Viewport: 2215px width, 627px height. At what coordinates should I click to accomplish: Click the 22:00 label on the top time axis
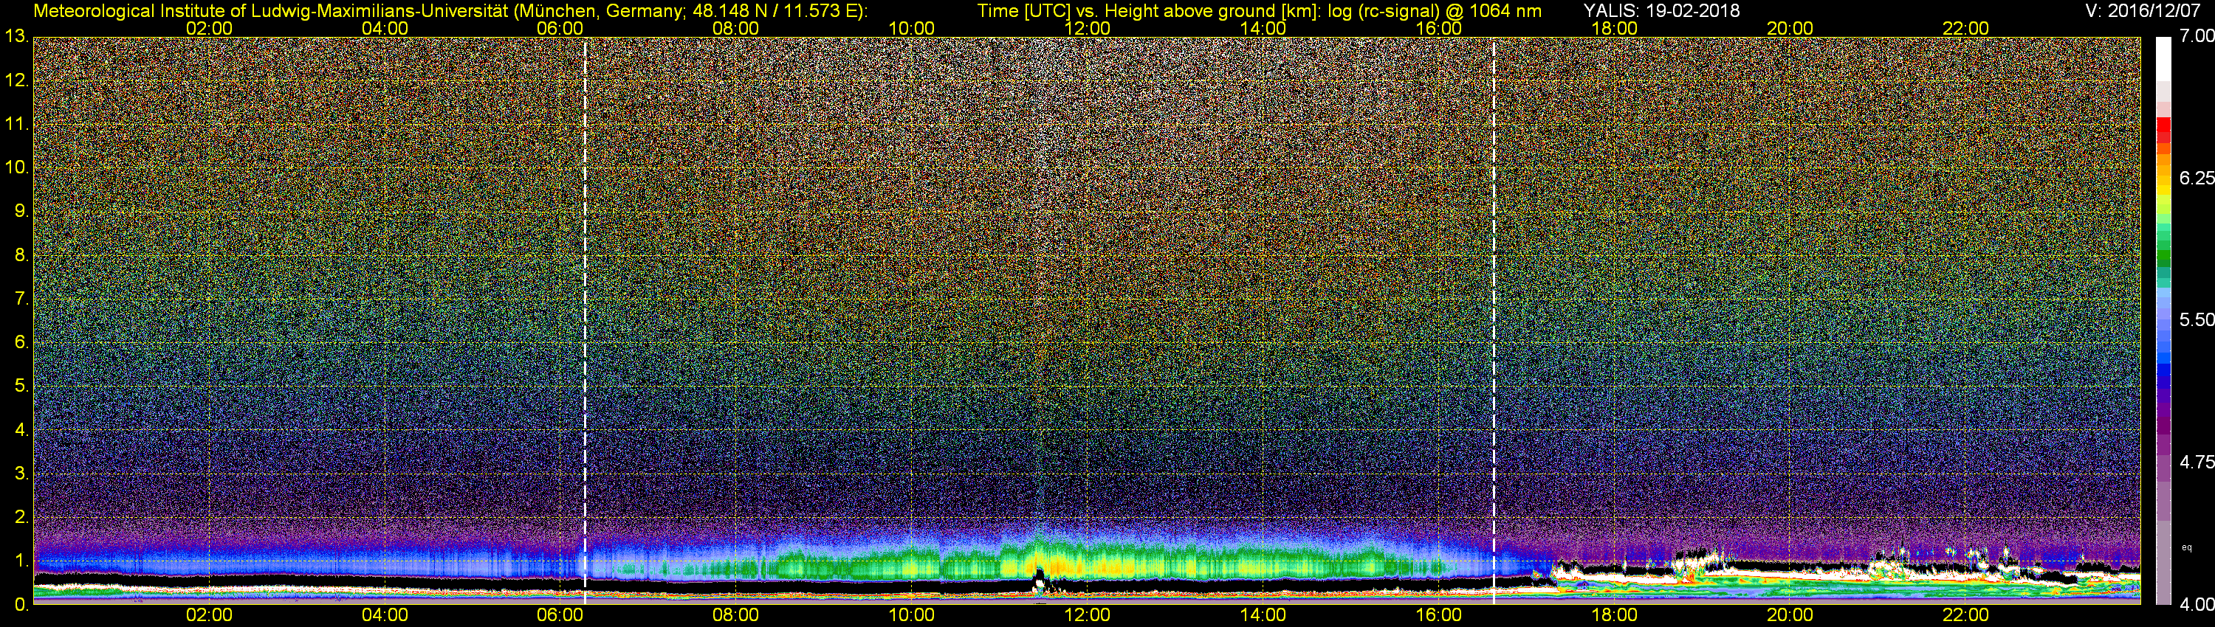(x=1965, y=28)
